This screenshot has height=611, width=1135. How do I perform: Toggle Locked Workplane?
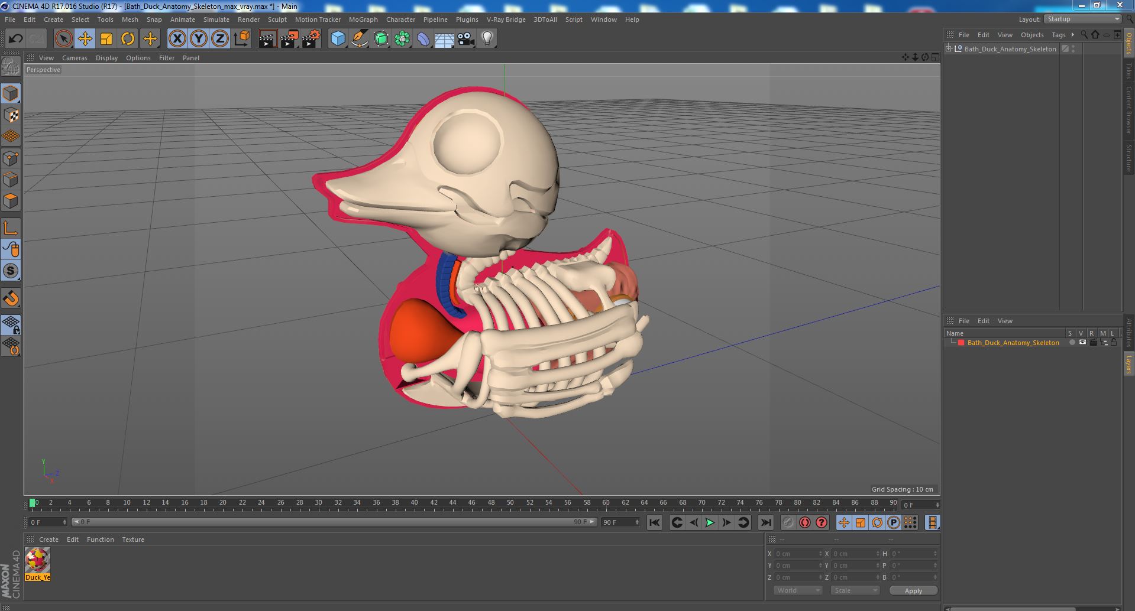click(11, 324)
